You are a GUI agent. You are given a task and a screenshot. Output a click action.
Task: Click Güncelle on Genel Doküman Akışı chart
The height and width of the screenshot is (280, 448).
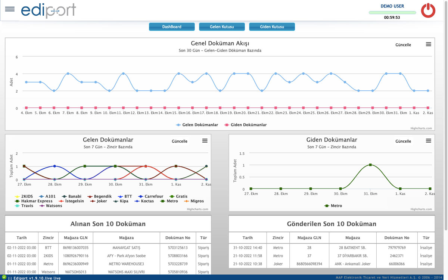pyautogui.click(x=403, y=45)
